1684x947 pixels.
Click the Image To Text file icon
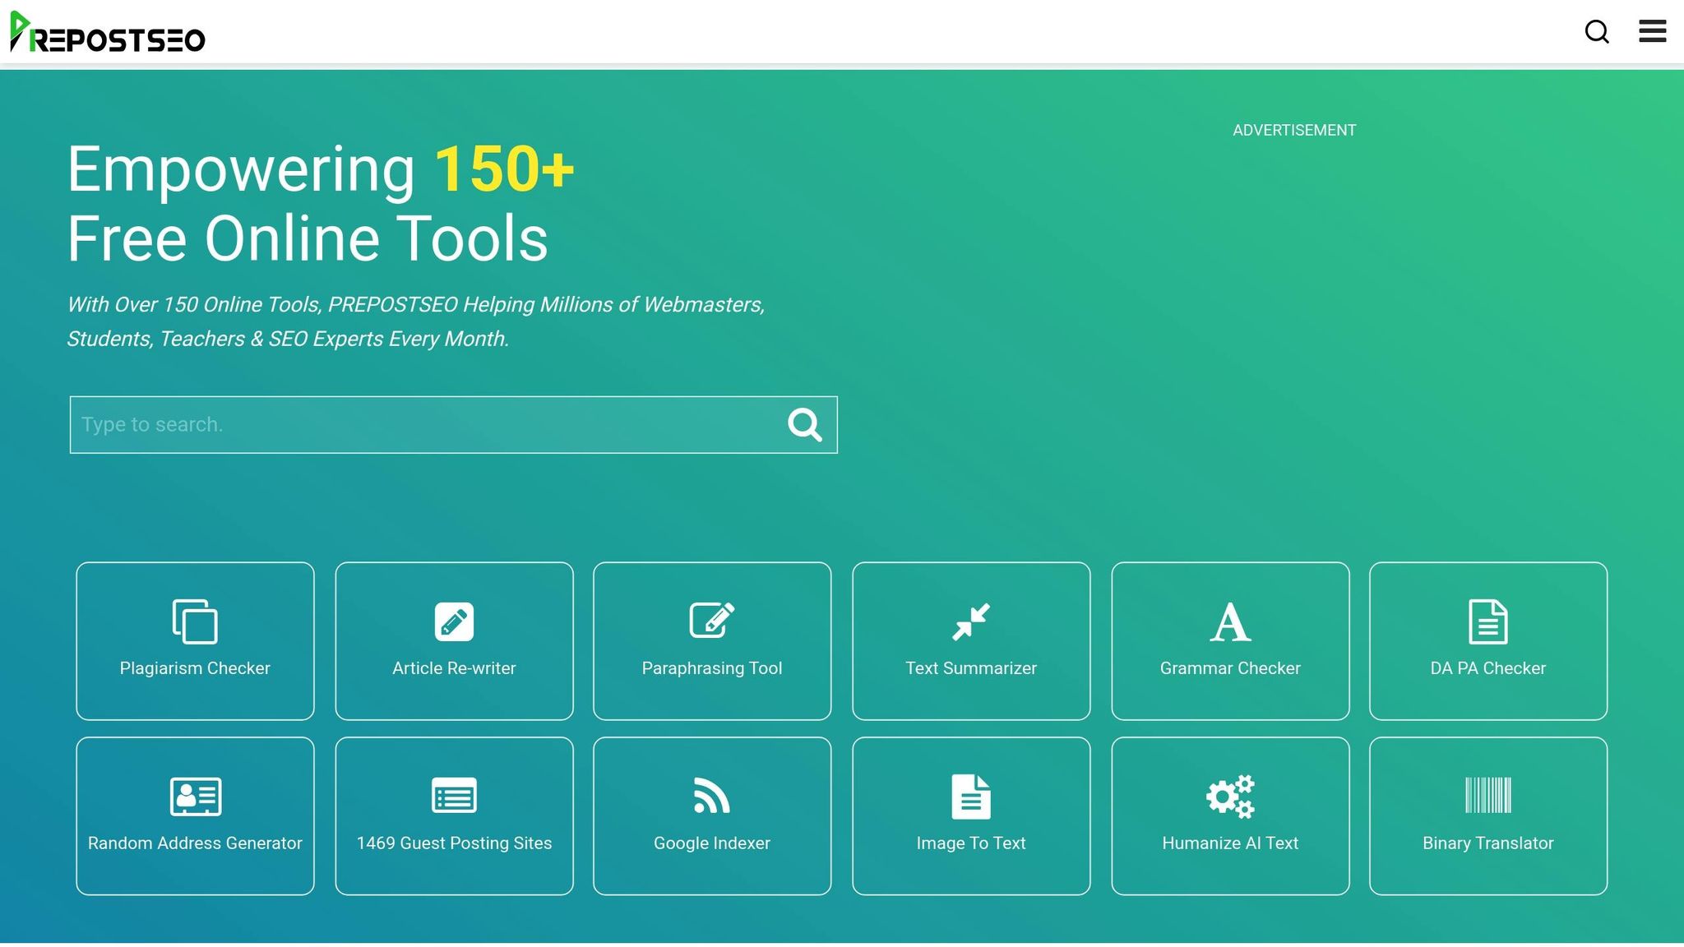971,797
